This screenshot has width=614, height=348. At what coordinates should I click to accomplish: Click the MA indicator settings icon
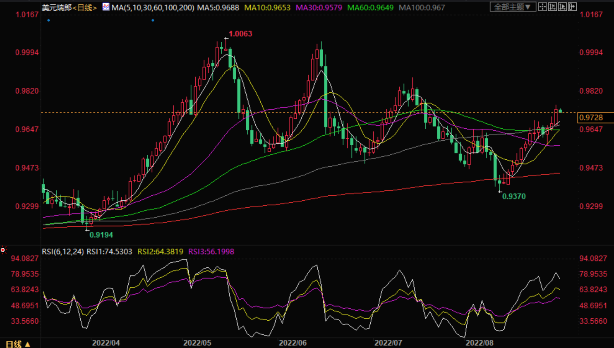pos(106,7)
